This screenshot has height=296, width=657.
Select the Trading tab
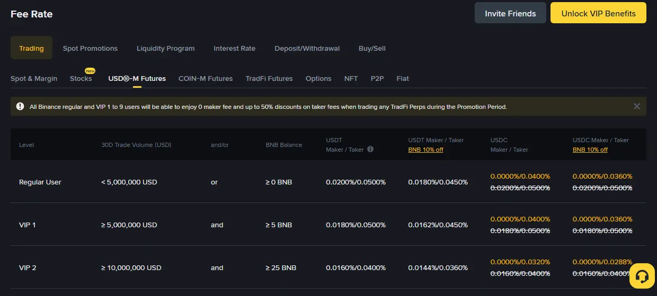(x=31, y=48)
